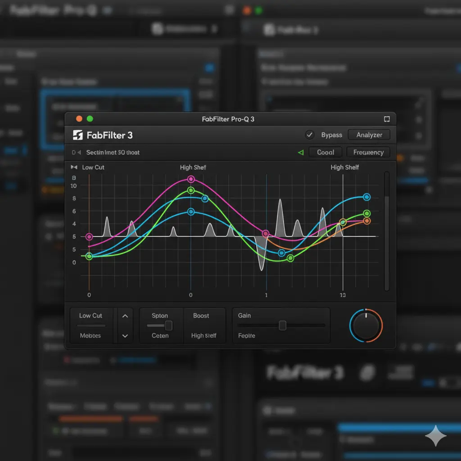Click the green macOS window button
This screenshot has height=461, width=461.
pyautogui.click(x=90, y=119)
